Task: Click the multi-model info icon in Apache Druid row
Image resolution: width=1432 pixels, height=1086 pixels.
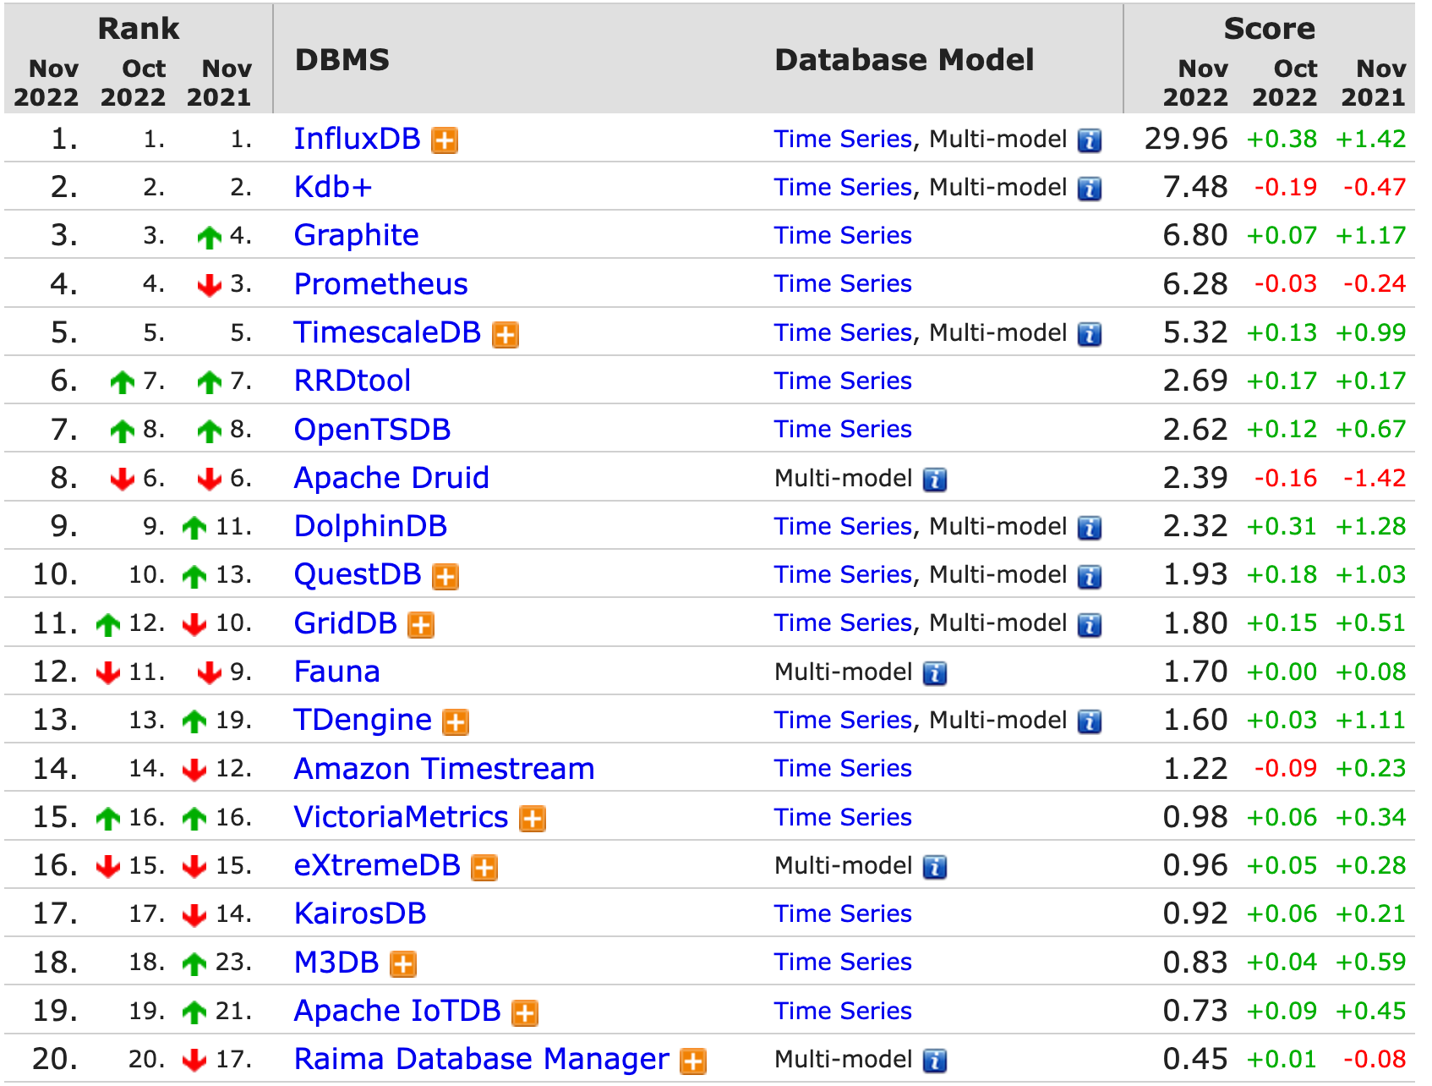Action: pyautogui.click(x=935, y=480)
